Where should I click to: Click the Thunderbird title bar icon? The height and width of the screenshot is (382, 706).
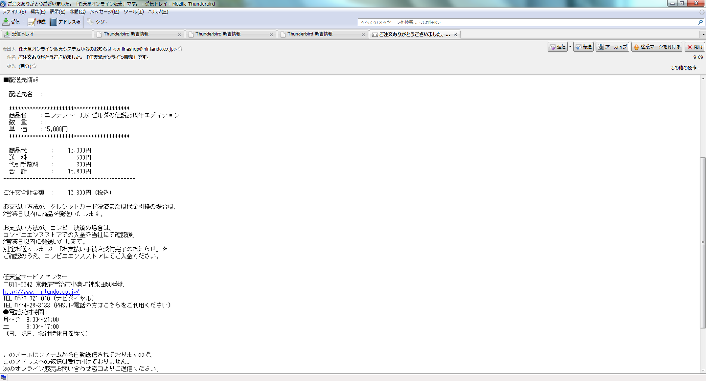3,4
